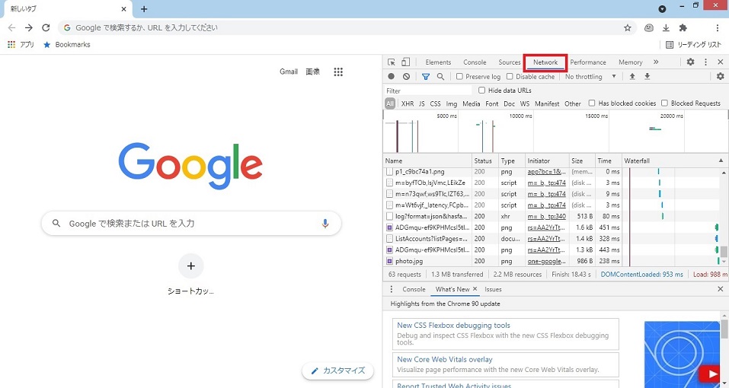Add a shortcut with the plus tile
The image size is (729, 388).
191,266
